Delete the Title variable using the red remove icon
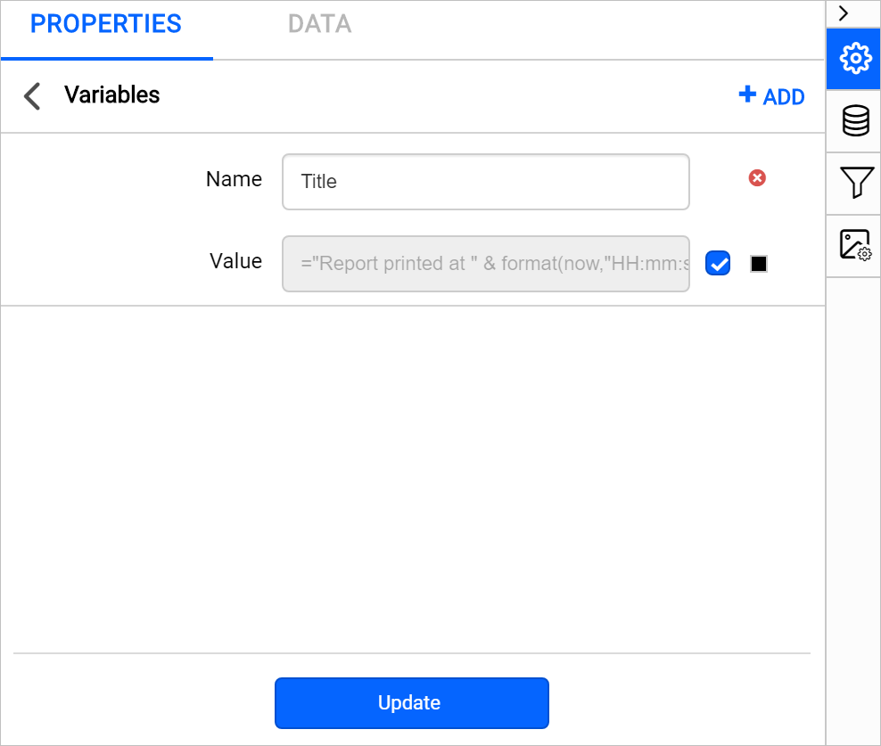The height and width of the screenshot is (746, 881). (x=757, y=178)
